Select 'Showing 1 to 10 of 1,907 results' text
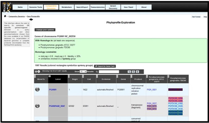 click(54, 71)
